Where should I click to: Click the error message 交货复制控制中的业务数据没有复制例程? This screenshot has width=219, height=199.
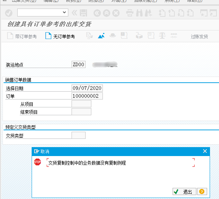pyautogui.click(x=87, y=163)
